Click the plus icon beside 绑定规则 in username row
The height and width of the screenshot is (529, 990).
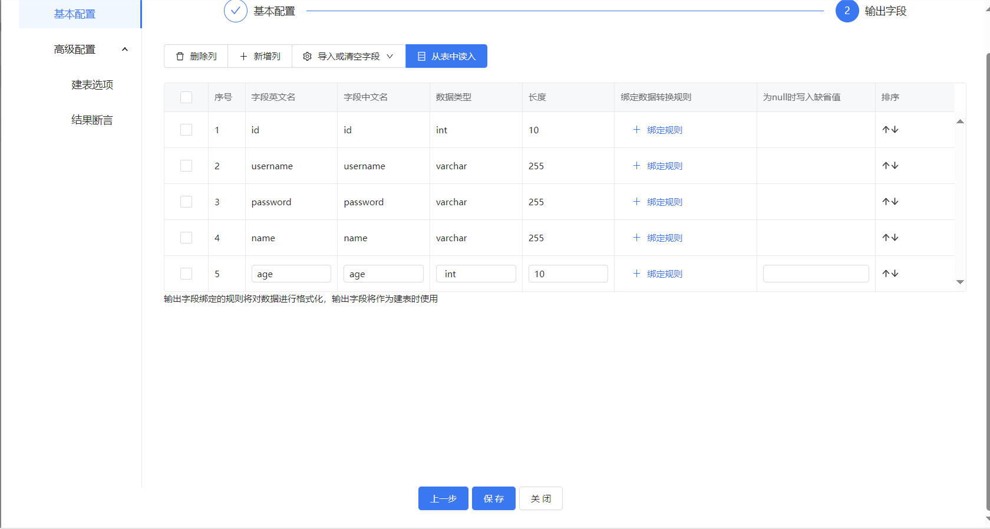click(x=636, y=166)
